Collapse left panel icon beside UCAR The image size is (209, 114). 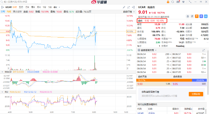(x=3, y=7)
